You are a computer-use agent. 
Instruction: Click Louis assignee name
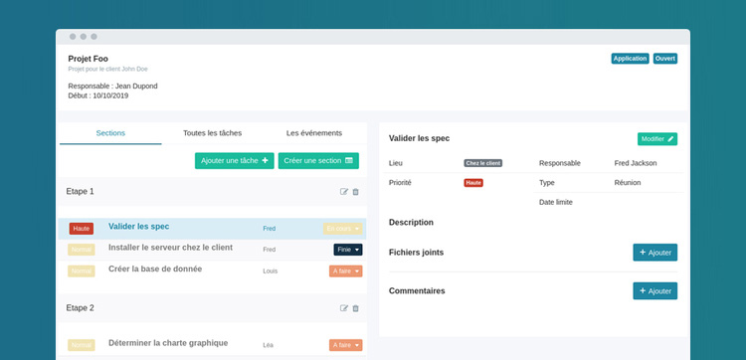coord(271,271)
